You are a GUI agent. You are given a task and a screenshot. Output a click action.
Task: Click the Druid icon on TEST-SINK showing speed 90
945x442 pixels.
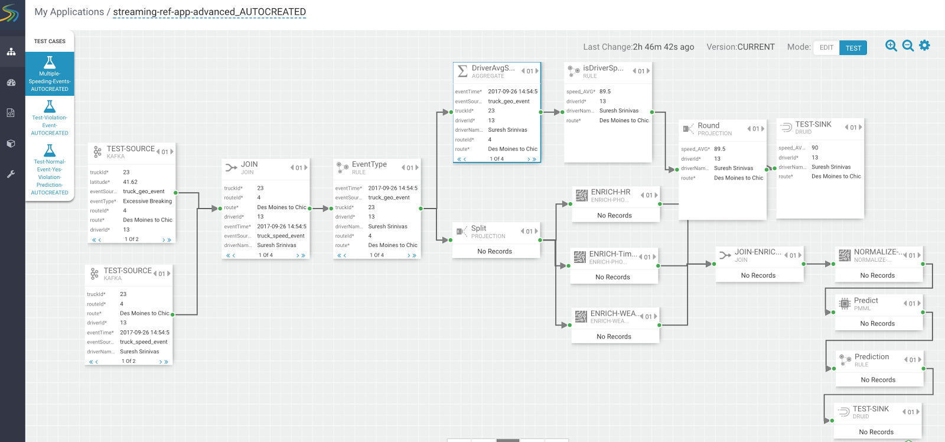(x=786, y=127)
